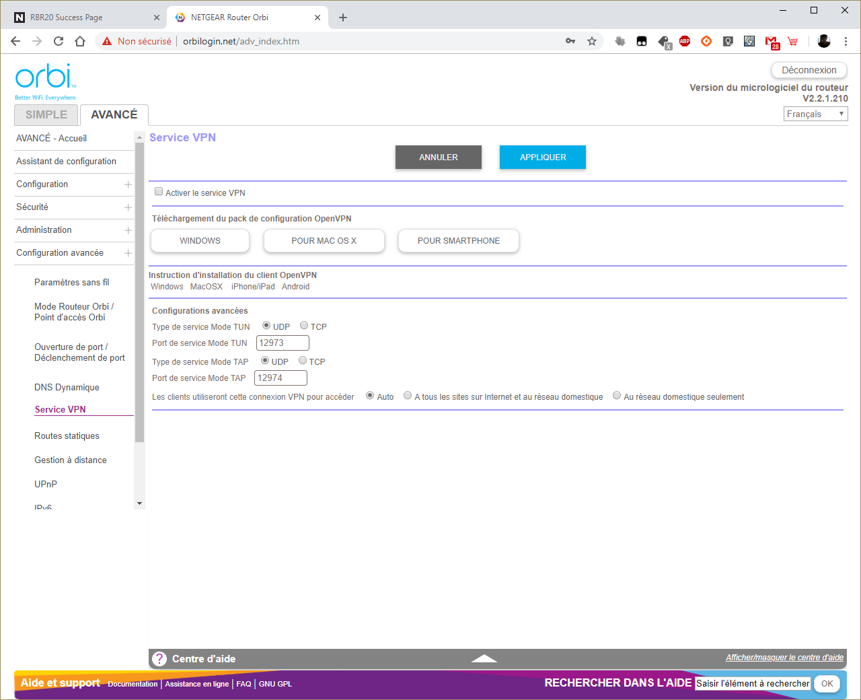Open Chrome three-dot menu
The image size is (861, 700).
click(846, 41)
